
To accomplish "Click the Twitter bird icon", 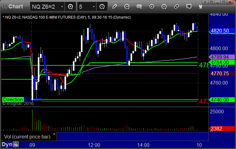I will pyautogui.click(x=200, y=7).
